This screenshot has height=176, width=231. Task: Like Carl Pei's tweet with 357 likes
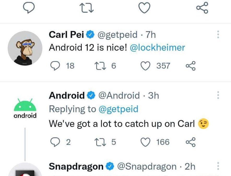pos(145,66)
